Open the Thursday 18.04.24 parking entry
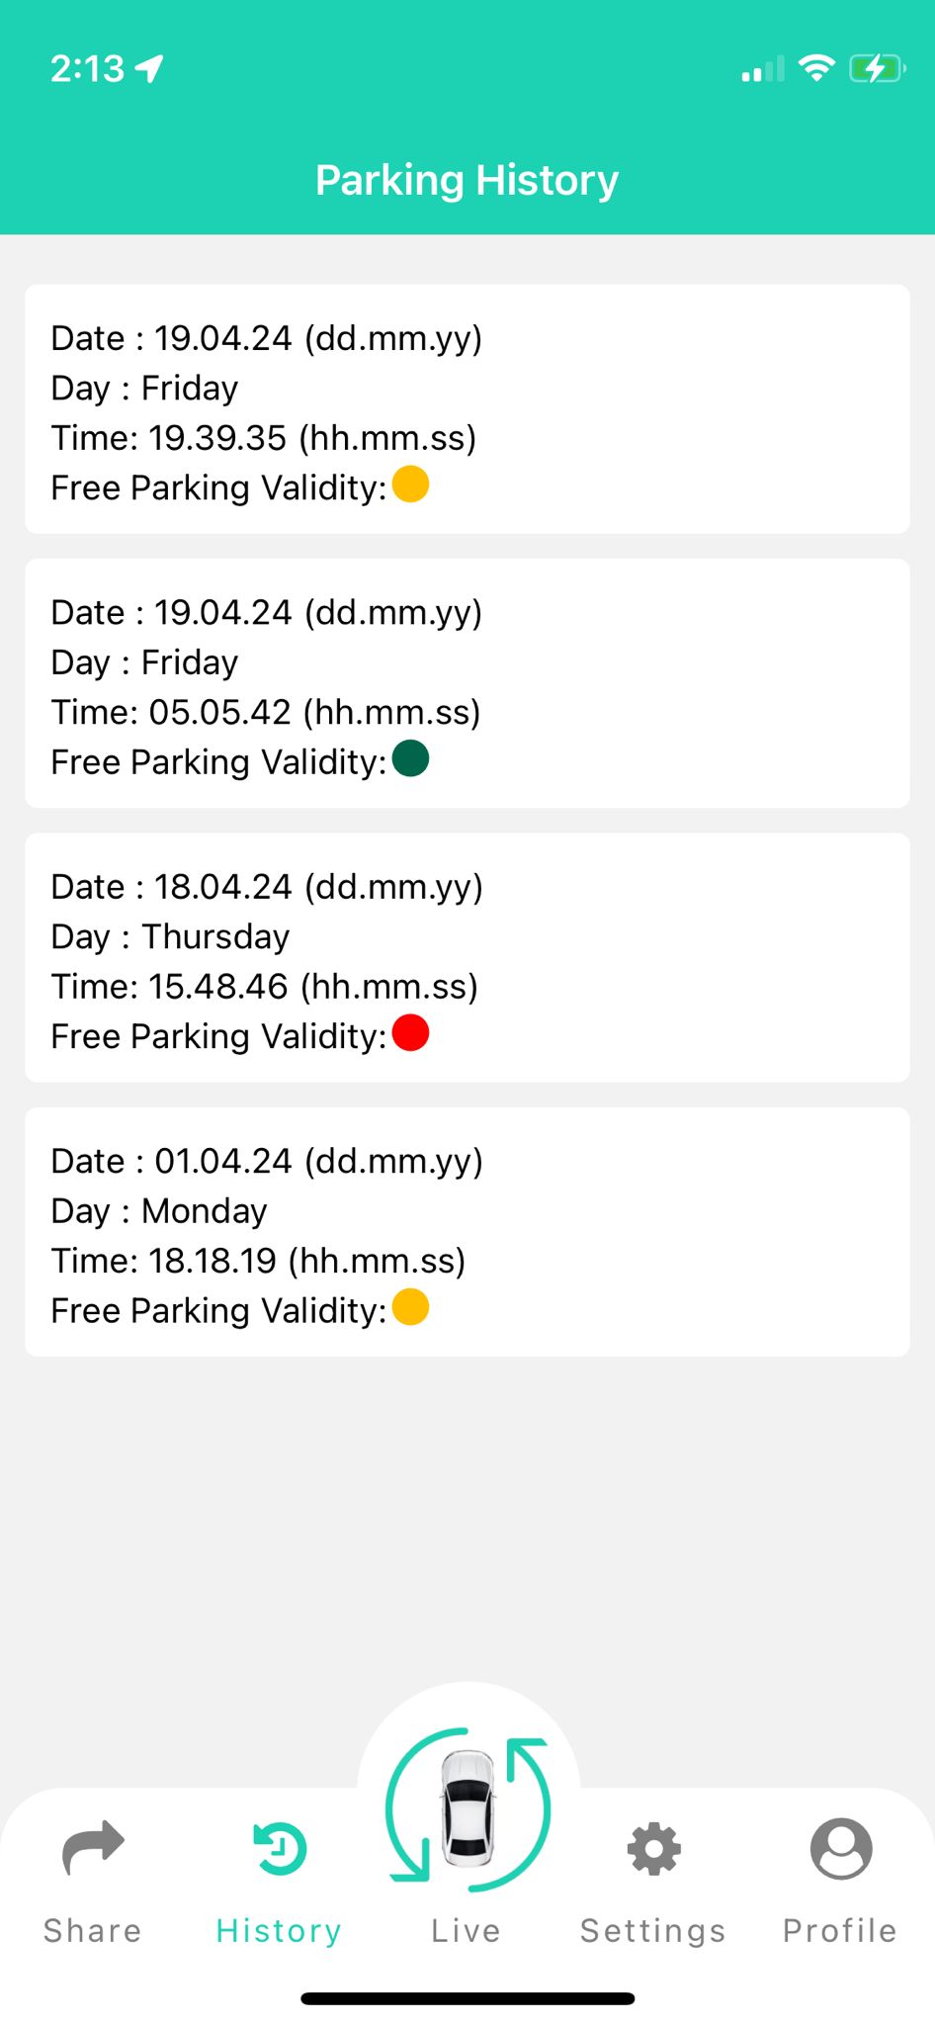The image size is (935, 2025). (467, 957)
